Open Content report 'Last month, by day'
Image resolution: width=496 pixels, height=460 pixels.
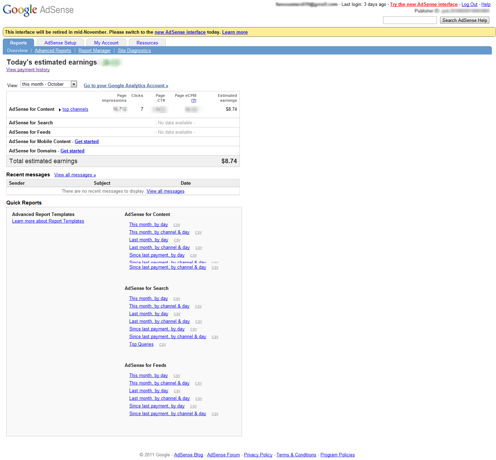[149, 240]
